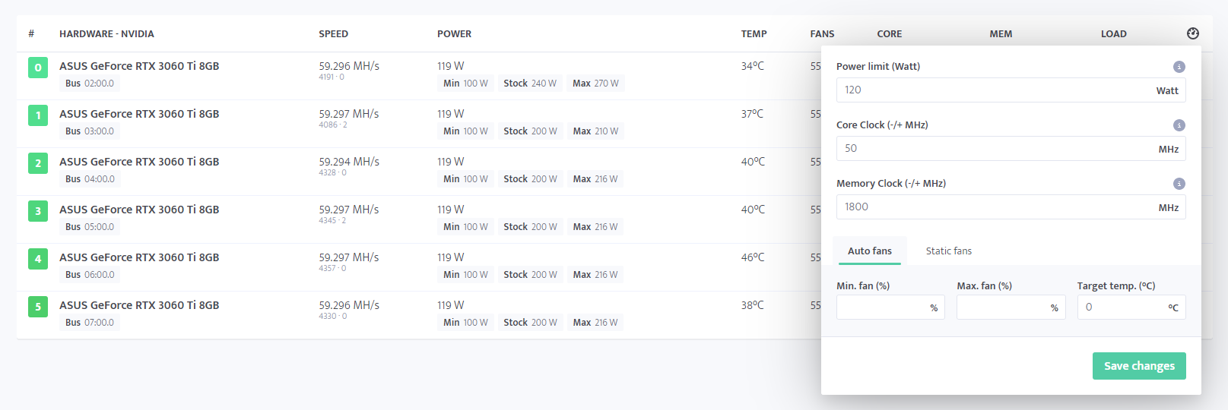1228x410 pixels.
Task: Switch to the Auto fans tab
Action: coord(870,251)
